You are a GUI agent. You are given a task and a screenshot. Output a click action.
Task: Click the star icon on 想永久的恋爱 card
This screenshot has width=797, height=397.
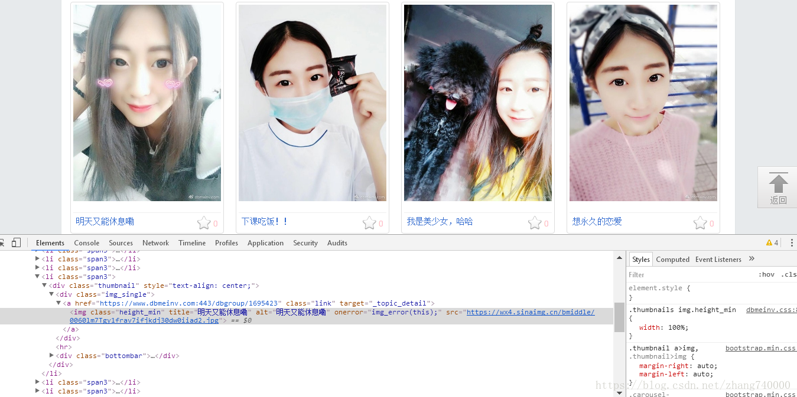700,222
